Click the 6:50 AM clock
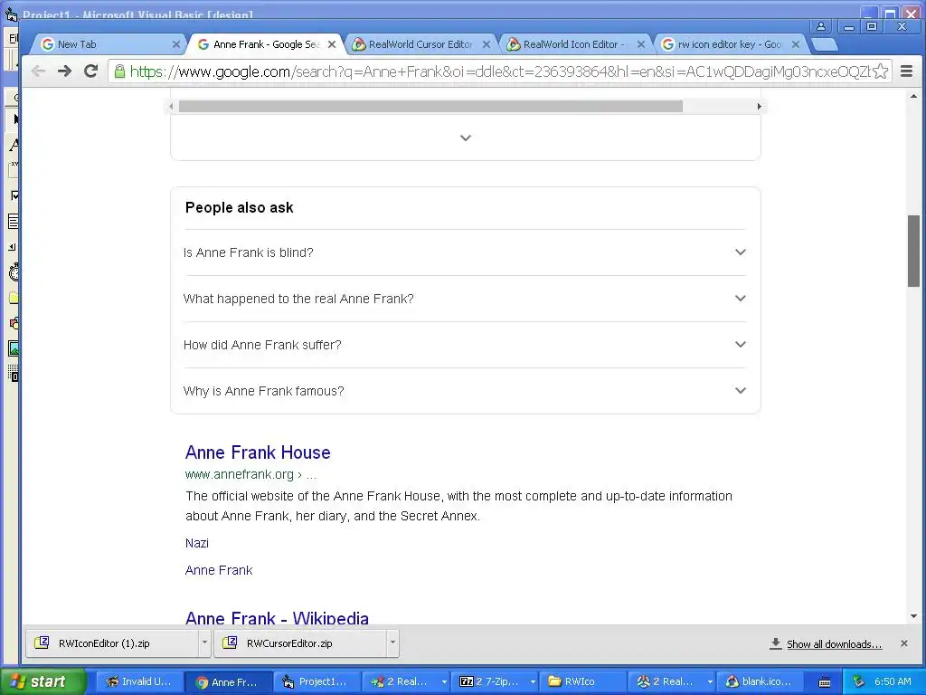 click(893, 681)
